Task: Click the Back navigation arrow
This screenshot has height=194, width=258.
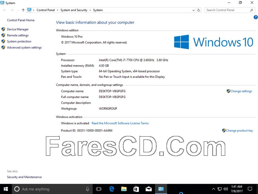Action: 5,10
